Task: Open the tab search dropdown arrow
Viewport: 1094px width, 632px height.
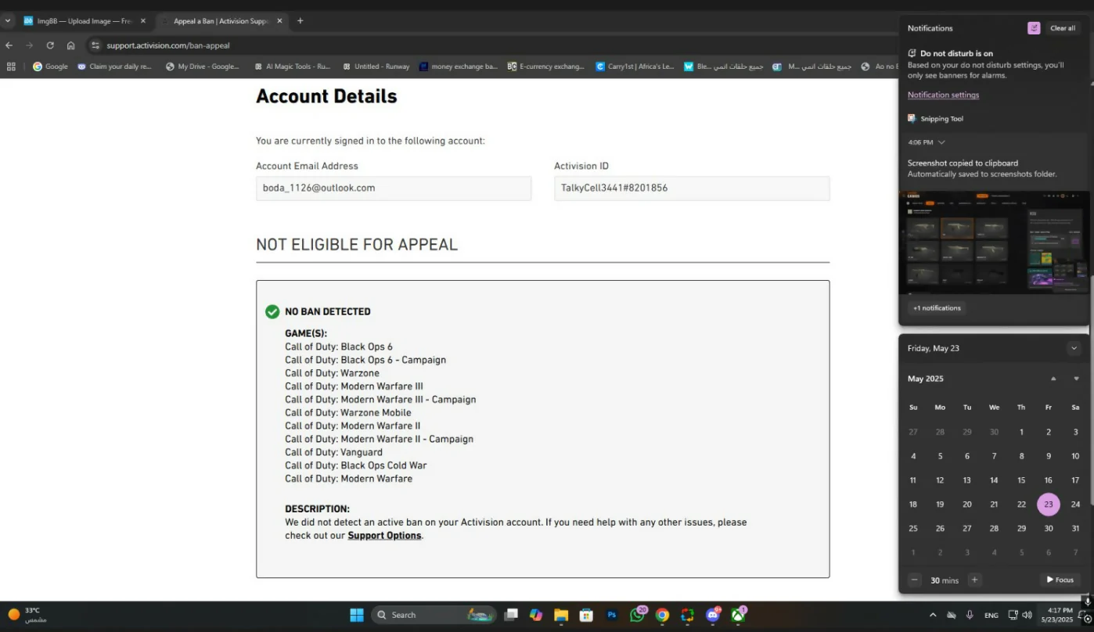Action: click(8, 21)
